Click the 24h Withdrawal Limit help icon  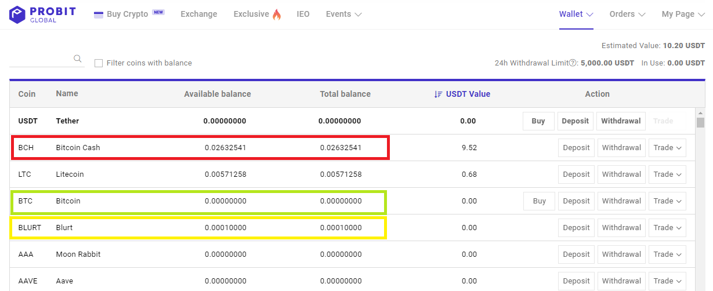(573, 63)
